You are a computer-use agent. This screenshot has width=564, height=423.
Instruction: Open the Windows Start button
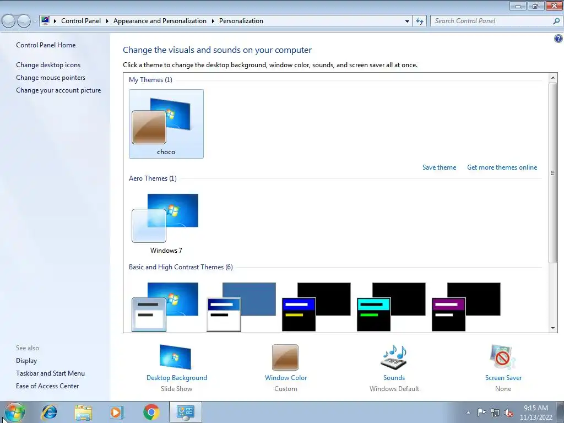(14, 412)
